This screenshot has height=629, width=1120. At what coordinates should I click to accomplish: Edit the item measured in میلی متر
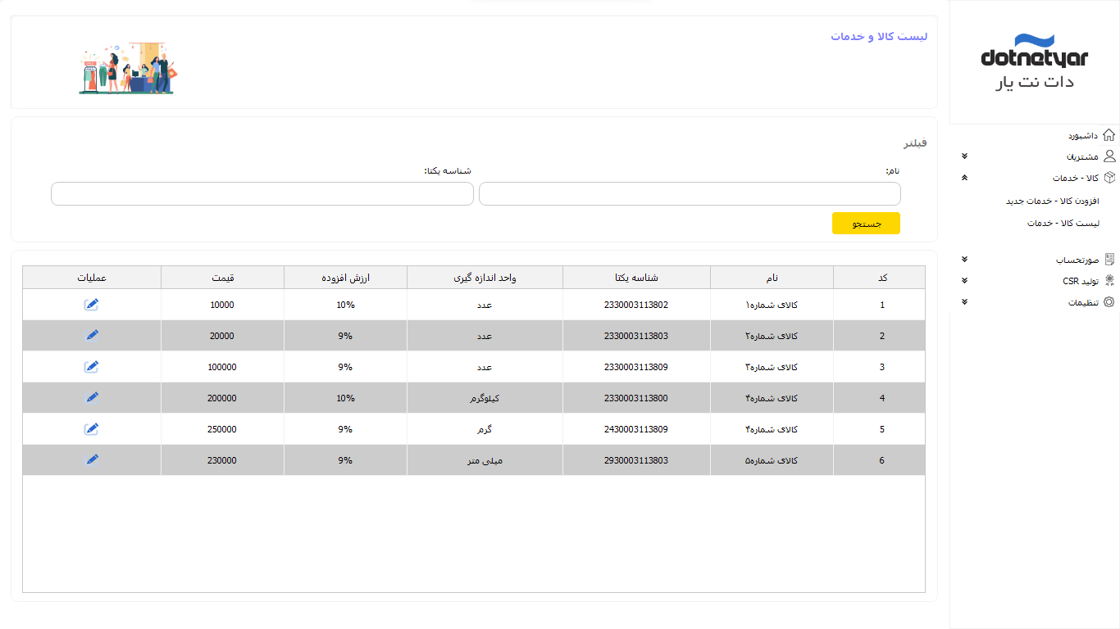click(x=92, y=459)
